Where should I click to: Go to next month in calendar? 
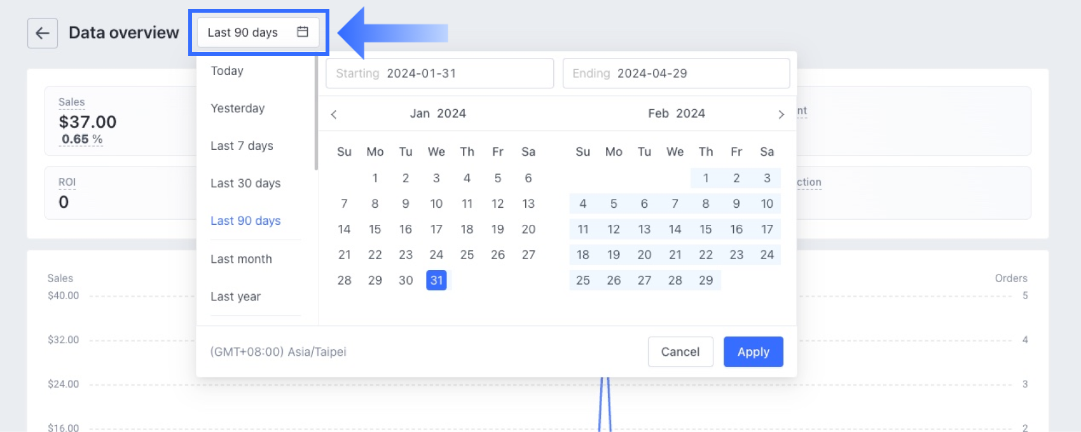pyautogui.click(x=781, y=114)
